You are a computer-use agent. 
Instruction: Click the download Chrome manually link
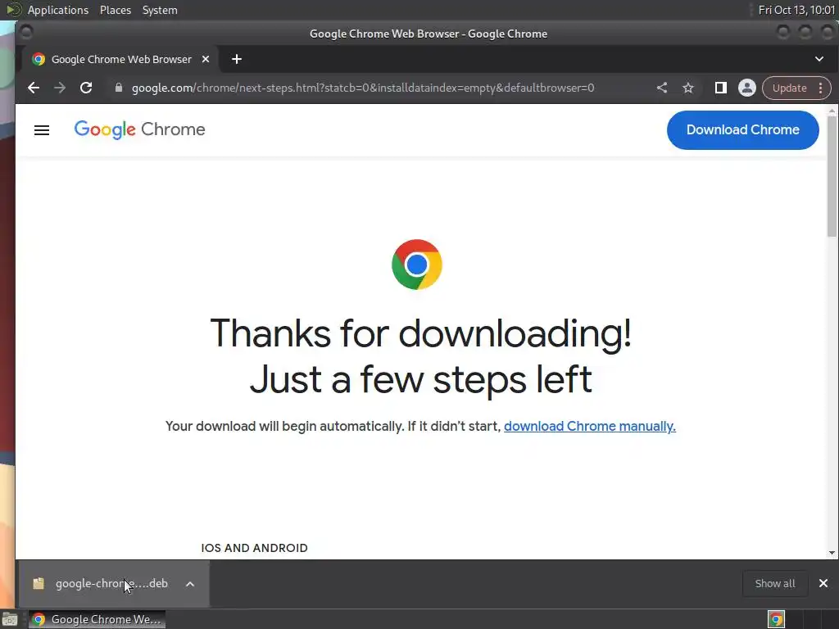pyautogui.click(x=590, y=426)
